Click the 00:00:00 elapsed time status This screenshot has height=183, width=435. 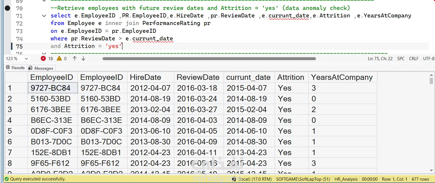pos(369,179)
